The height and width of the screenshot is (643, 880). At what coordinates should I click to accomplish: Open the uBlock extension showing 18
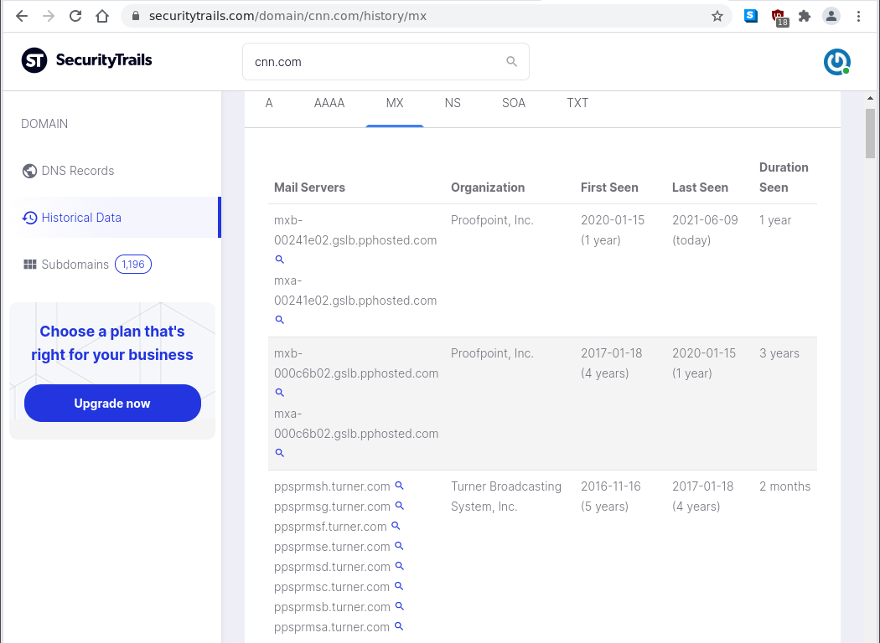[779, 18]
